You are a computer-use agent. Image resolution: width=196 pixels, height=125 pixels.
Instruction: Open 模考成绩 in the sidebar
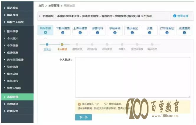pyautogui.click(x=12, y=74)
